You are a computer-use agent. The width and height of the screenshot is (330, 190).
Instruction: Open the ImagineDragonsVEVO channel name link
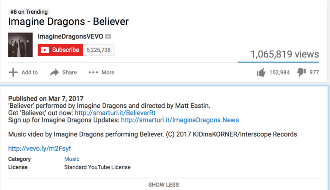[x=70, y=36]
